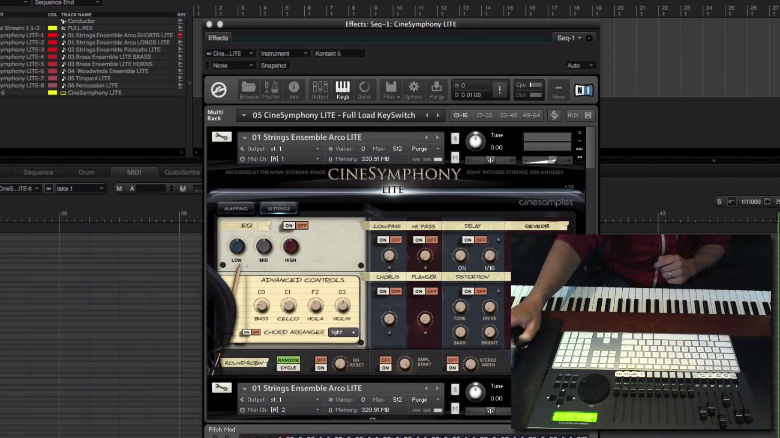The height and width of the screenshot is (438, 780).
Task: Open the Output mixer section
Action: point(320,90)
